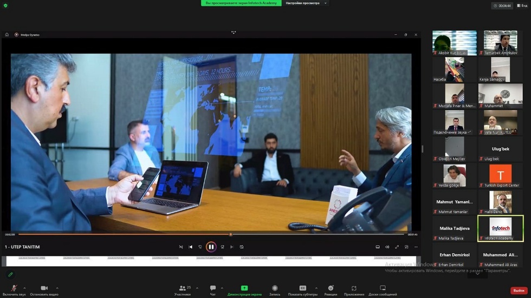Open the Участники participants panel
Image resolution: width=531 pixels, height=298 pixels.
tap(183, 290)
